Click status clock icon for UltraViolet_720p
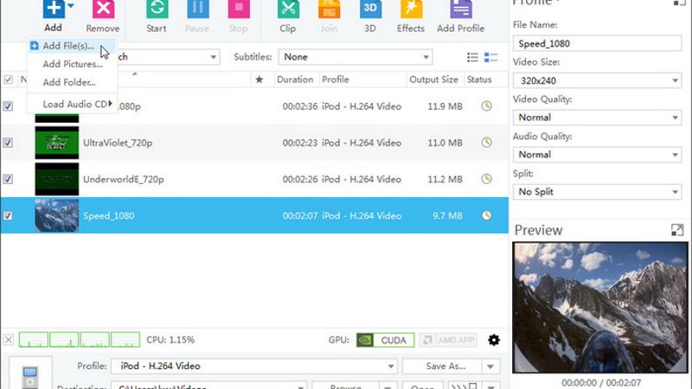Viewport: 692px width, 389px height. click(x=486, y=143)
